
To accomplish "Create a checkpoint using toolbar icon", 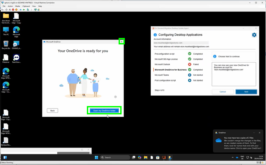I will [28, 10].
